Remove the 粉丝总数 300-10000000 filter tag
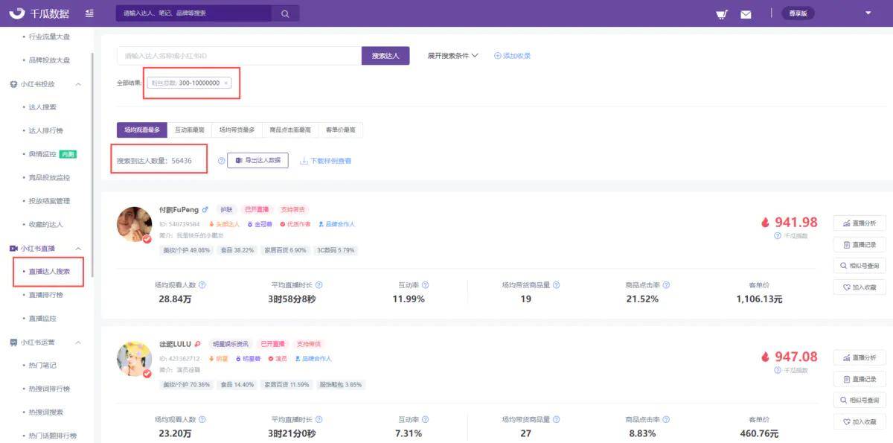This screenshot has height=443, width=893. [226, 83]
